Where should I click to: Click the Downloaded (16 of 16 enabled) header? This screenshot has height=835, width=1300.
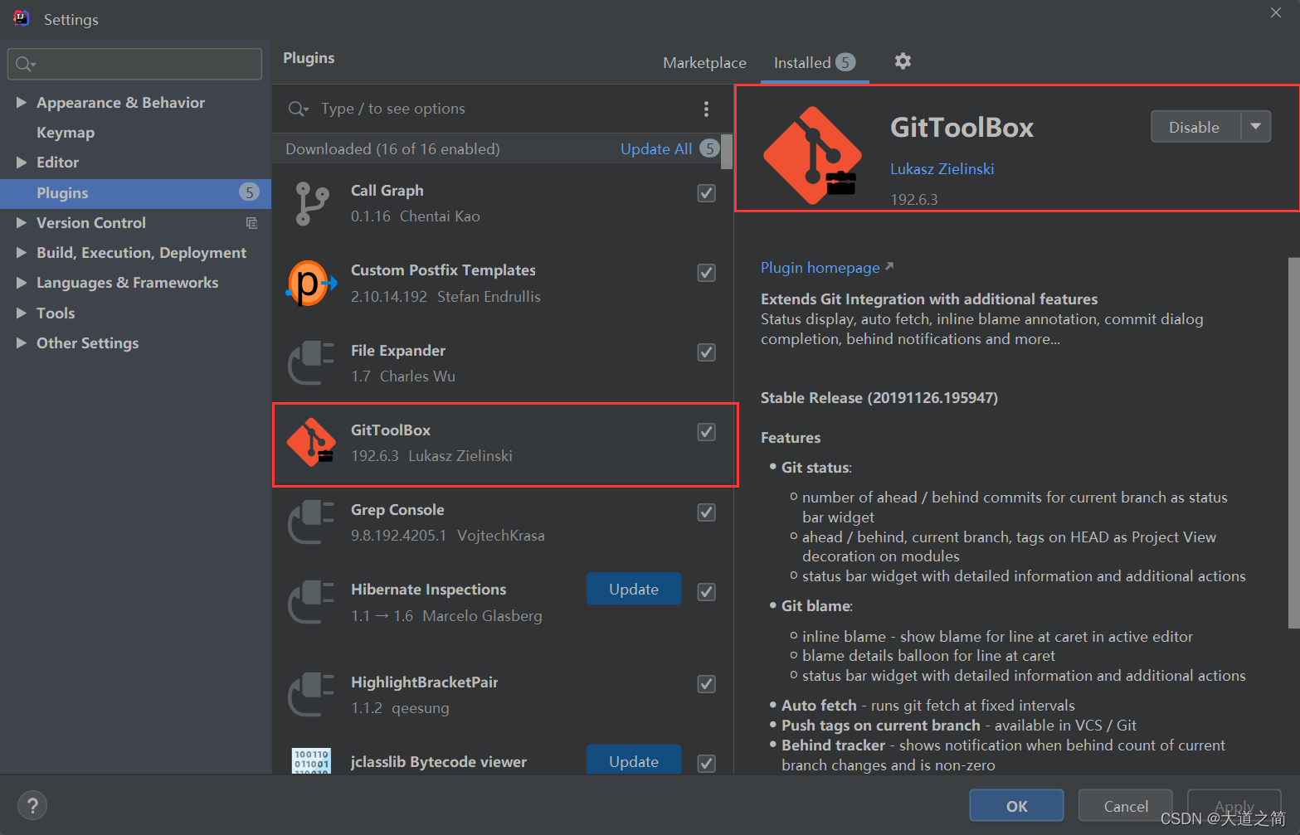coord(392,149)
